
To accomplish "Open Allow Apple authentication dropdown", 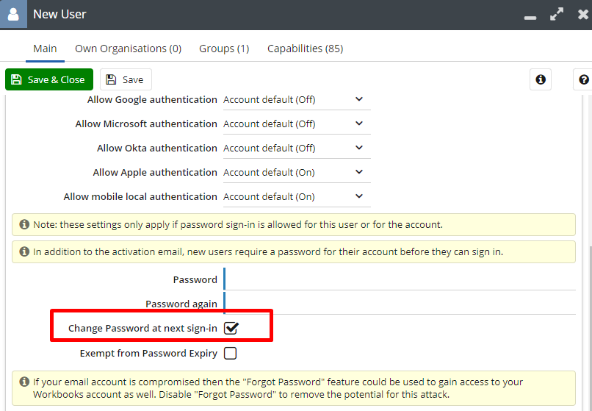I will [x=297, y=173].
